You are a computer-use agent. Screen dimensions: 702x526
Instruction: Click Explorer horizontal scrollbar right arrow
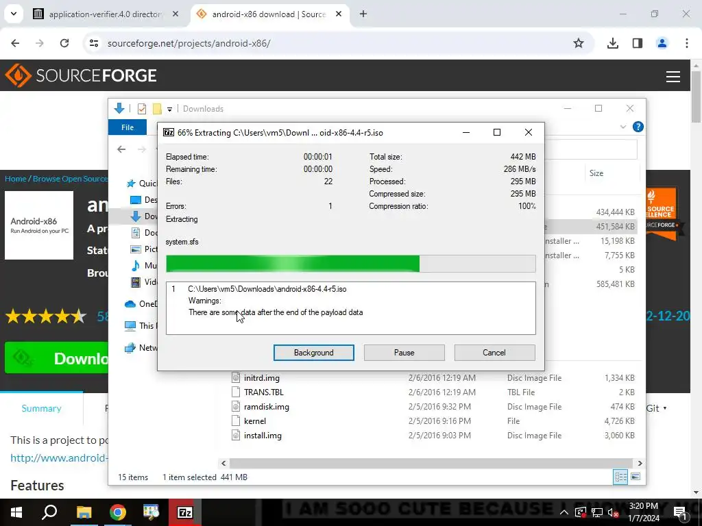click(640, 464)
